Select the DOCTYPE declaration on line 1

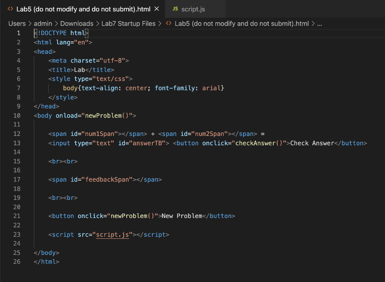click(60, 33)
